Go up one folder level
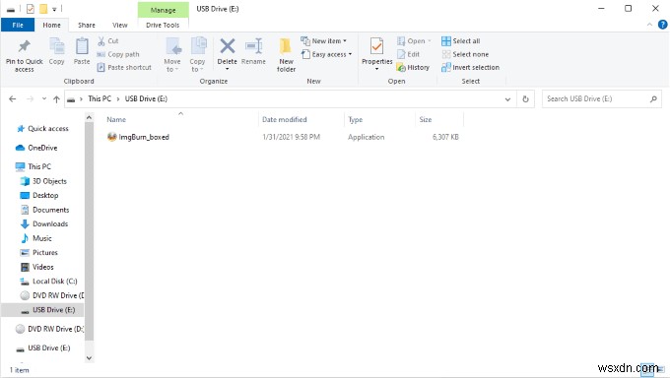670x378 pixels. [x=56, y=99]
